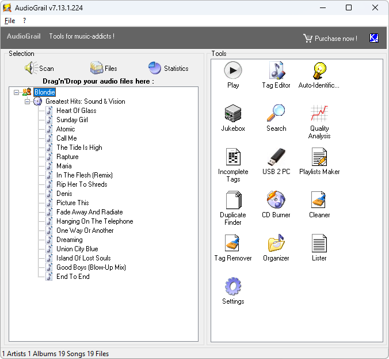Screen dimensions: 389x359
Task: Select the song Denis
Action: coord(64,193)
